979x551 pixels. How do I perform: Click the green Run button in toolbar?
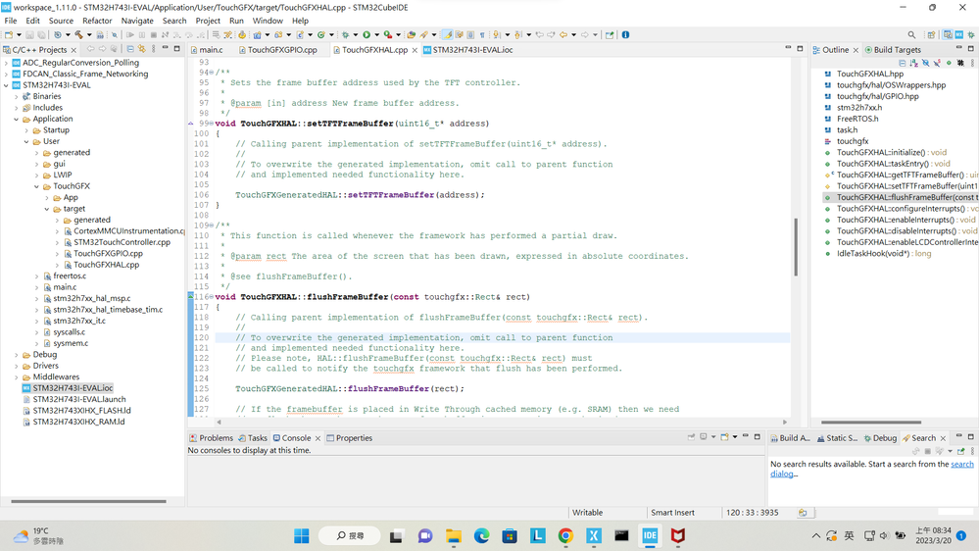(367, 35)
